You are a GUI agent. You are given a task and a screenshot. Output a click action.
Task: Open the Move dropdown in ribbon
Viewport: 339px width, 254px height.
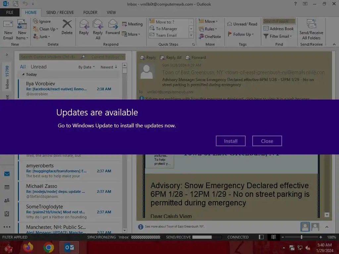[x=208, y=21]
